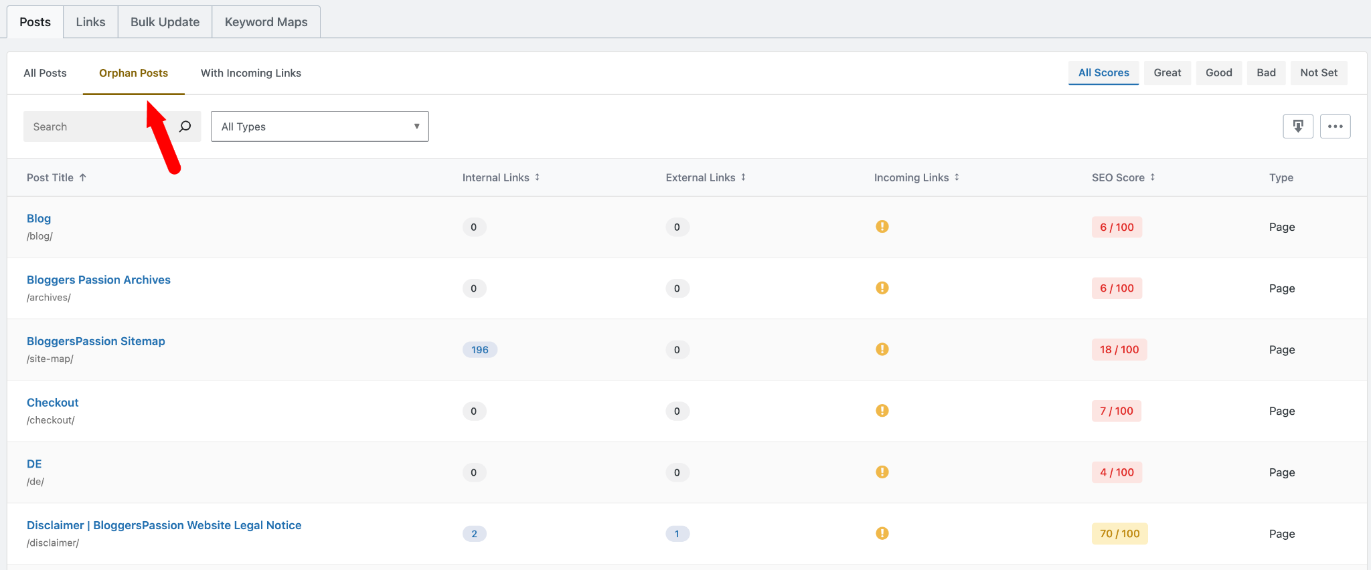Filter posts by Great score
The height and width of the screenshot is (570, 1371).
coord(1167,73)
